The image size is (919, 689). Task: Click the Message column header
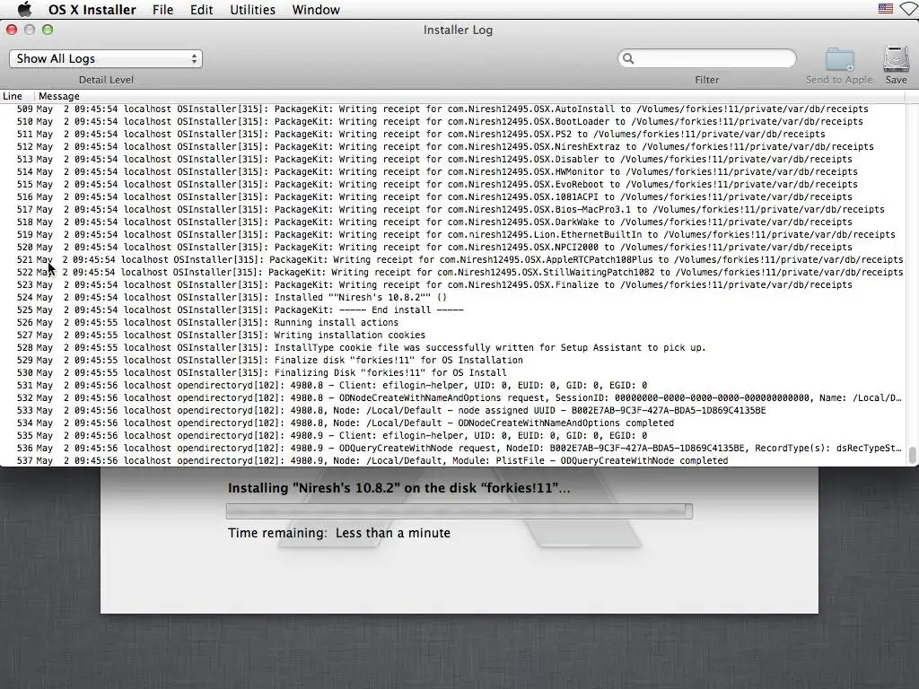58,96
